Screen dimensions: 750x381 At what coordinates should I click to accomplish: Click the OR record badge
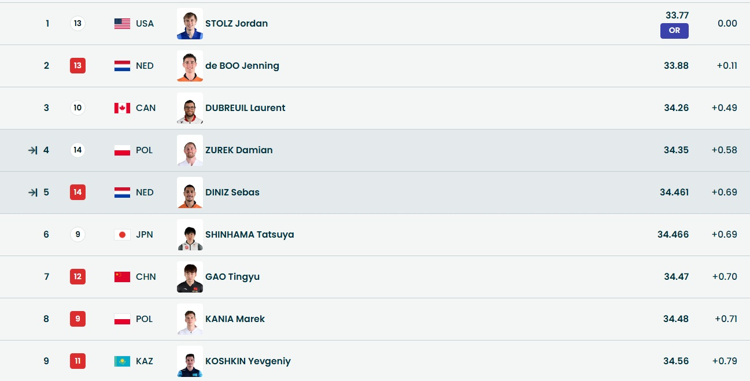674,31
